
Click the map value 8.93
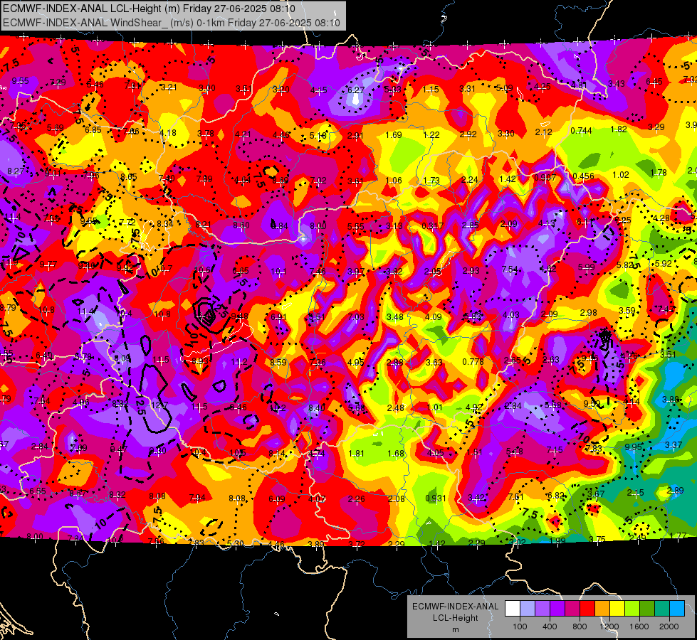pos(200,361)
